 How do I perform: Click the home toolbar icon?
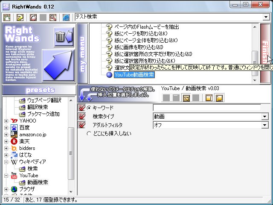(33, 18)
